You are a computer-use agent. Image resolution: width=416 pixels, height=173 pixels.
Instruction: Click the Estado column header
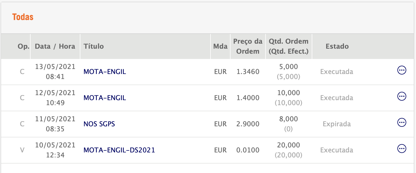point(337,46)
